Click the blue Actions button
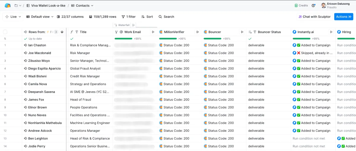Image resolution: width=356 pixels, height=151 pixels. (x=344, y=17)
